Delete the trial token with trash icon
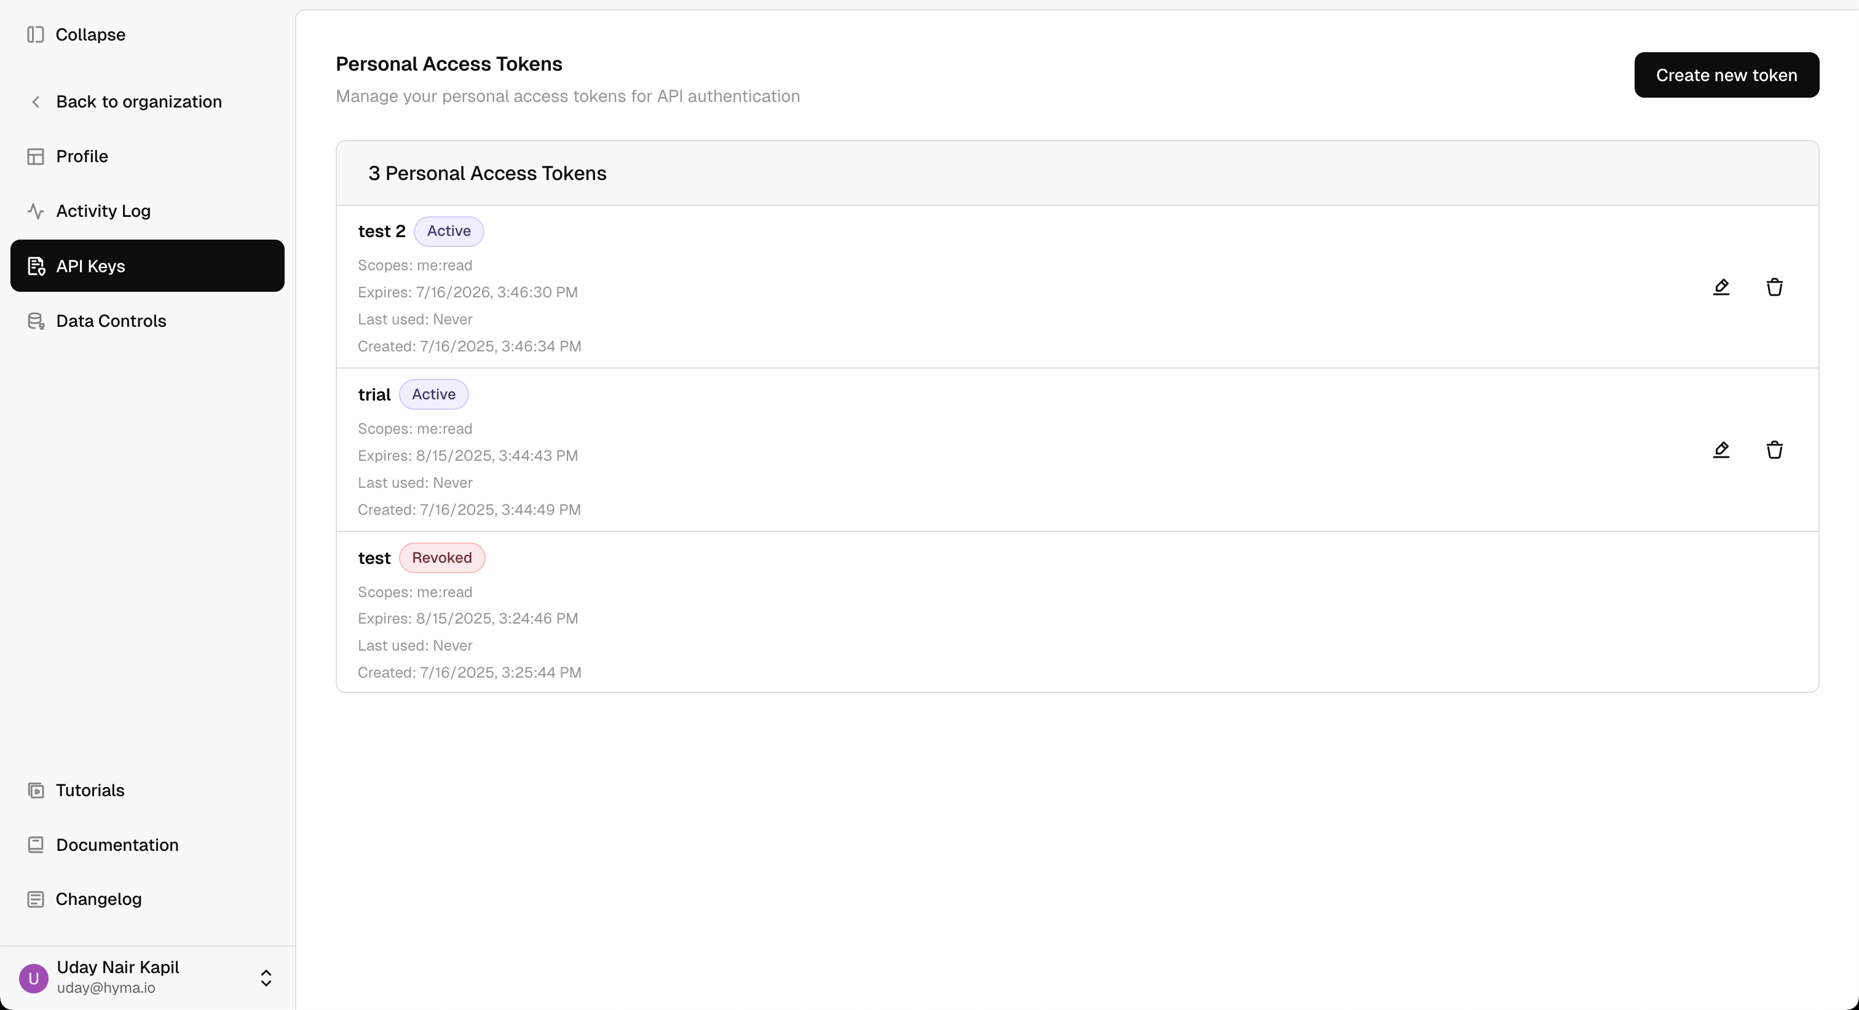This screenshot has height=1010, width=1859. coord(1775,450)
